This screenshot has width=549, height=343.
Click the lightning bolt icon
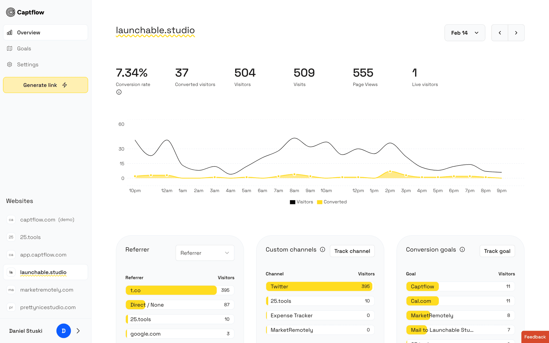coord(65,85)
